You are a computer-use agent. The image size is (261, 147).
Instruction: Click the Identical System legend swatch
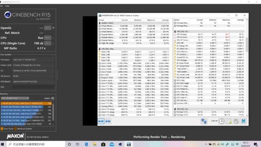tap(15, 129)
